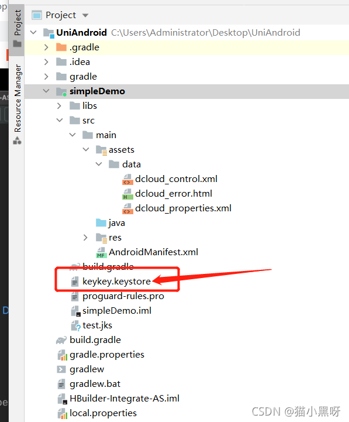This screenshot has width=349, height=422.
Task: Click the test.jks unknown file icon
Action: pyautogui.click(x=75, y=325)
